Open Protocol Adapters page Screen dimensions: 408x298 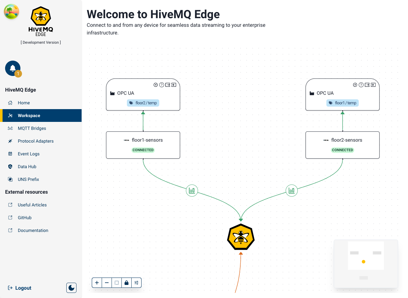41,141
